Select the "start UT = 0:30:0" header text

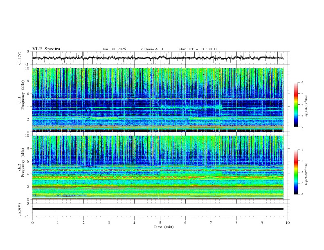click(x=198, y=49)
